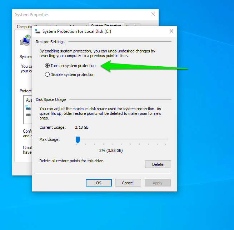This screenshot has width=234, height=230.
Task: Click the drive icon in dialog title bar
Action: pos(38,31)
